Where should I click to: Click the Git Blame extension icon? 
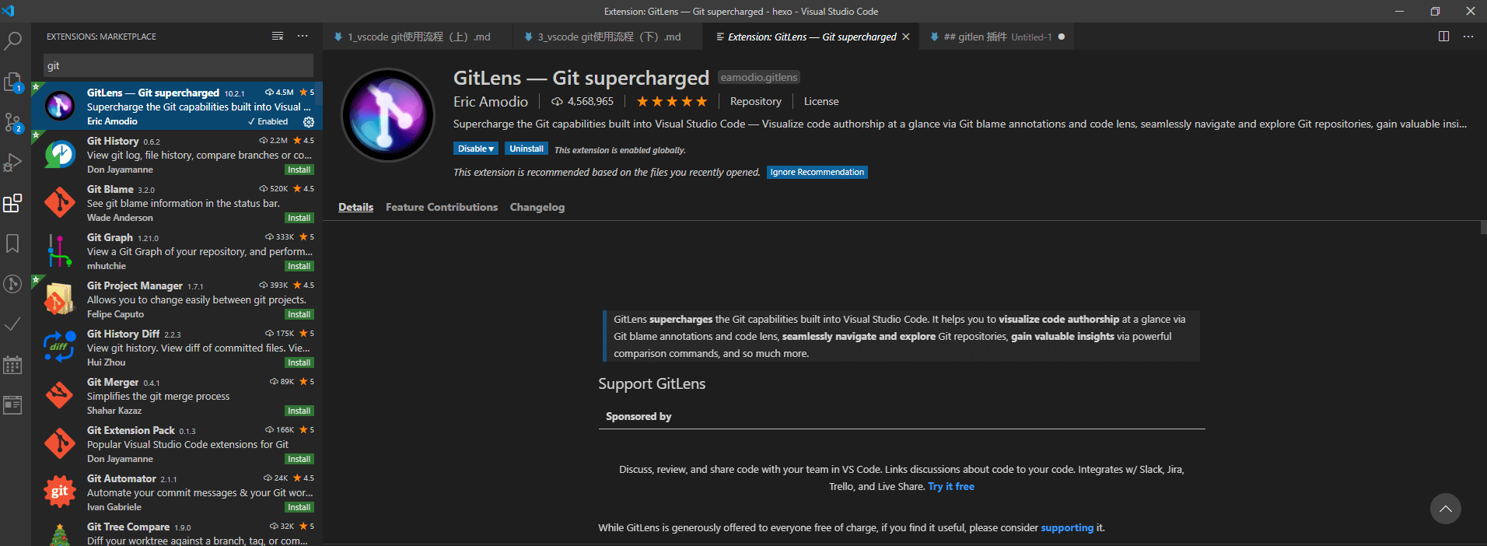point(60,203)
